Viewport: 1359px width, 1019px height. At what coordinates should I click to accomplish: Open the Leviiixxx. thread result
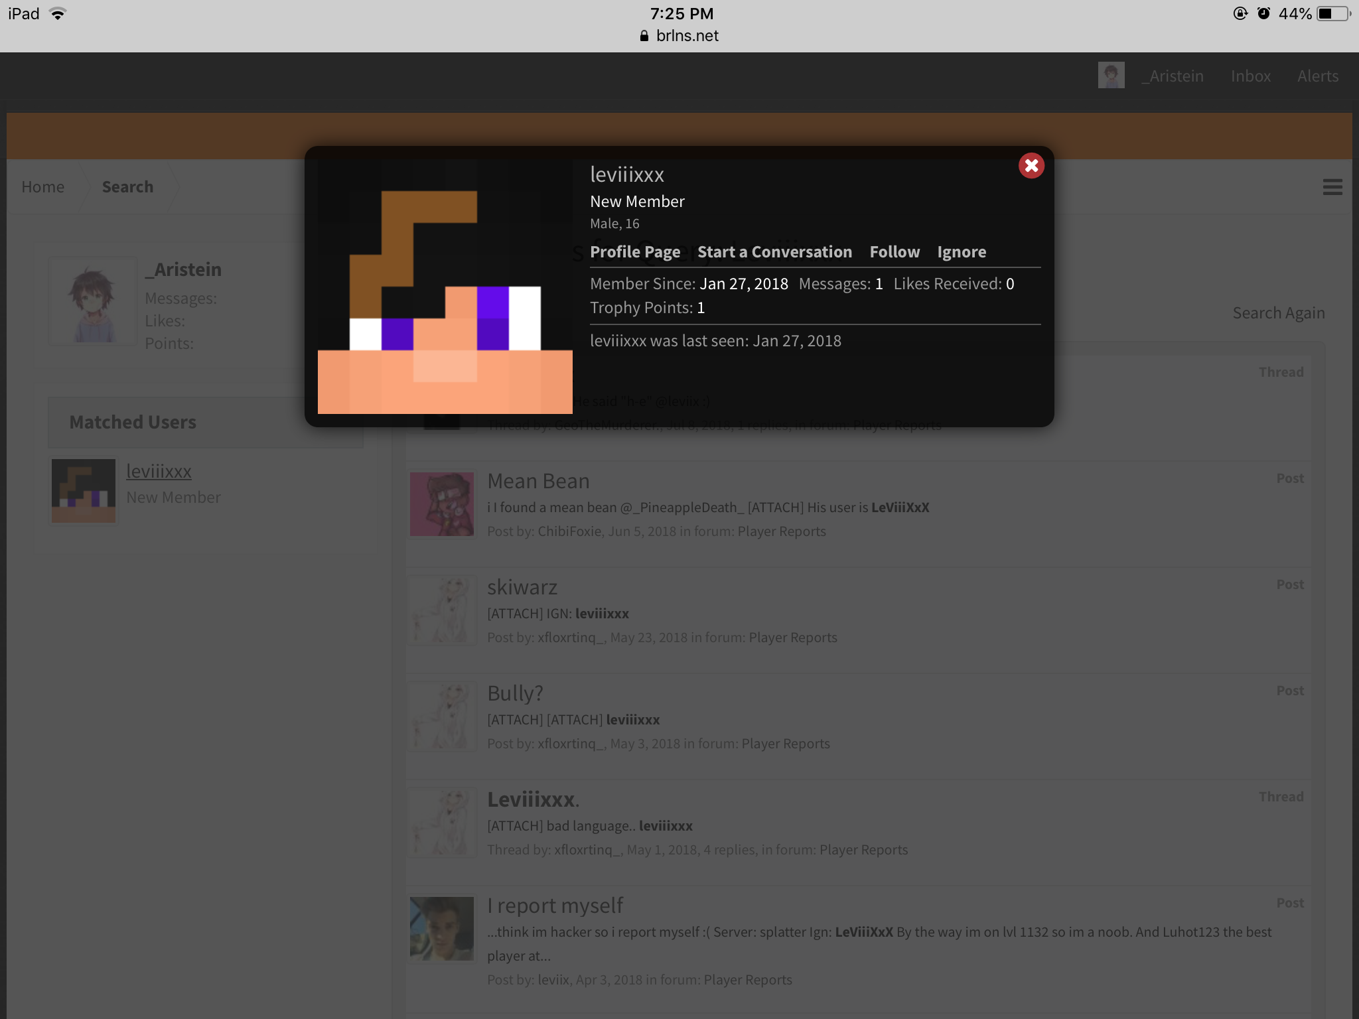pos(534,799)
